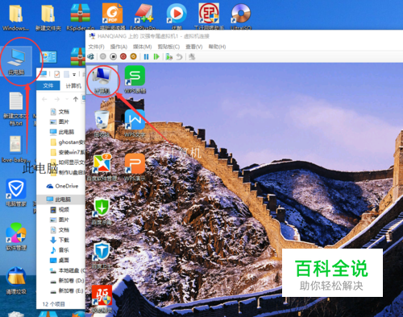Open the 媒体(M) menu in VM window

click(x=143, y=47)
